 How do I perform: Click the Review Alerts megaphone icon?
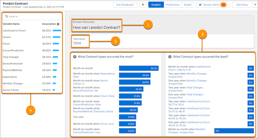200,5
